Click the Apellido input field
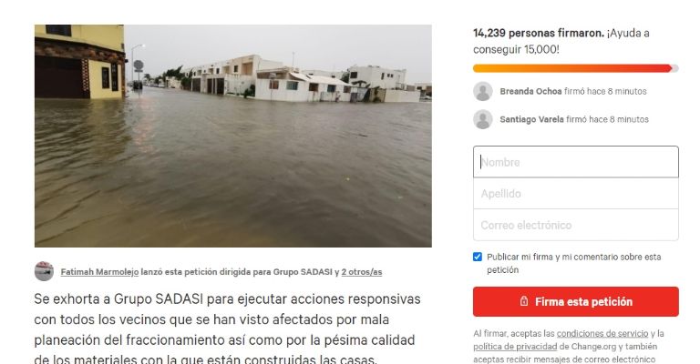This screenshot has width=700, height=364. [576, 193]
